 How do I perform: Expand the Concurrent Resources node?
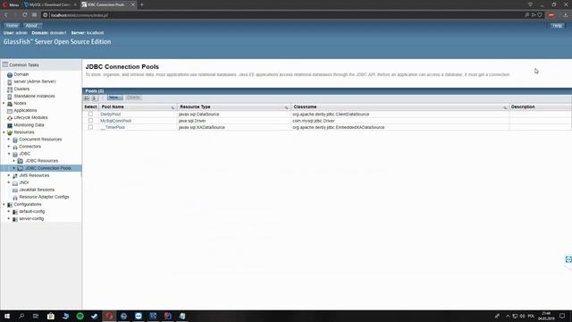pos(9,140)
